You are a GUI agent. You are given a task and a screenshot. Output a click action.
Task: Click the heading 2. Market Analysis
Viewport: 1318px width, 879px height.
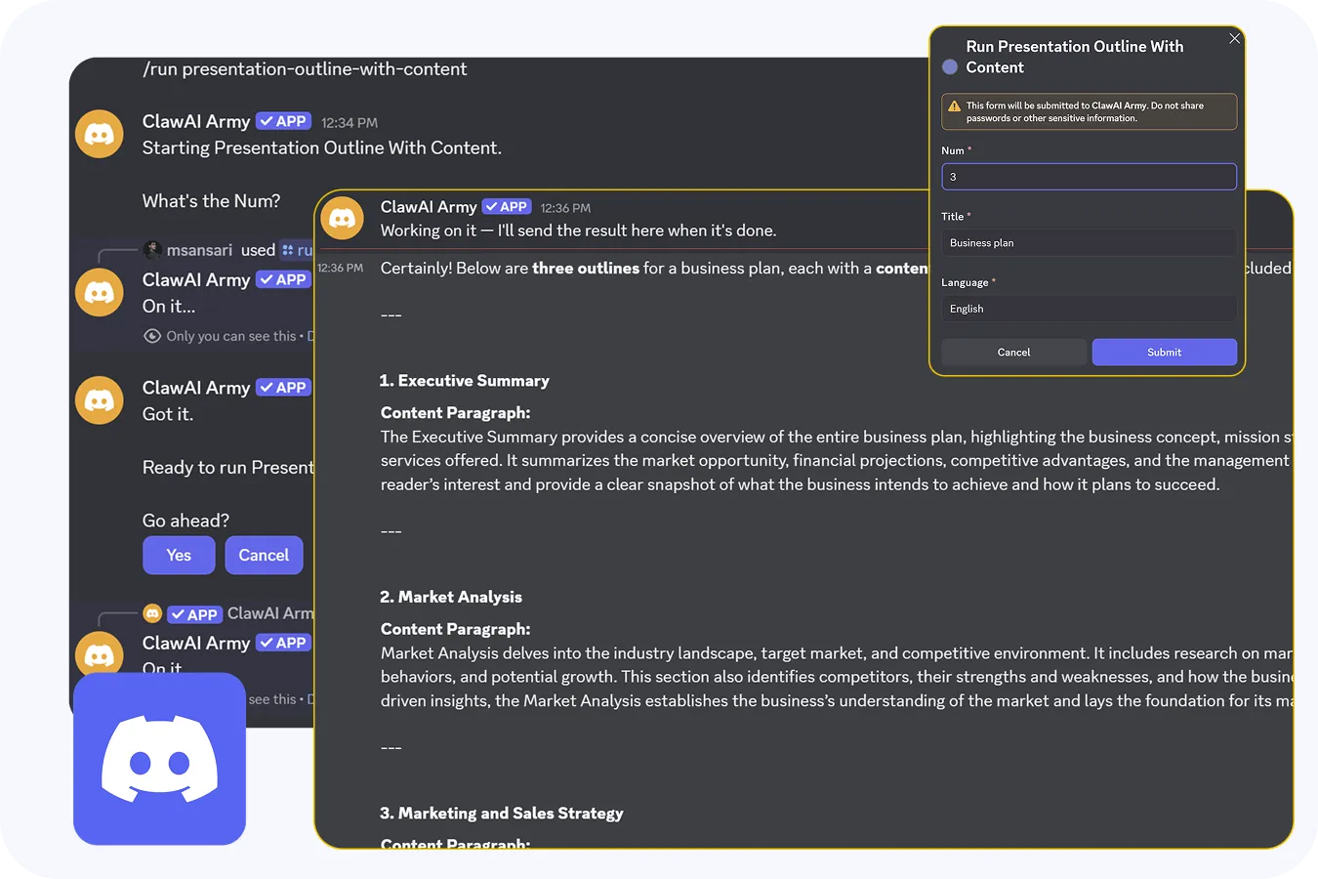(451, 597)
